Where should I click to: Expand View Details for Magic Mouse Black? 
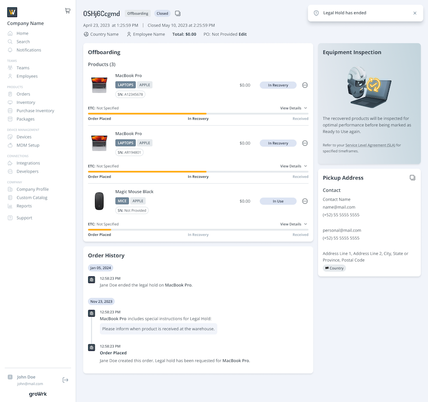point(294,224)
